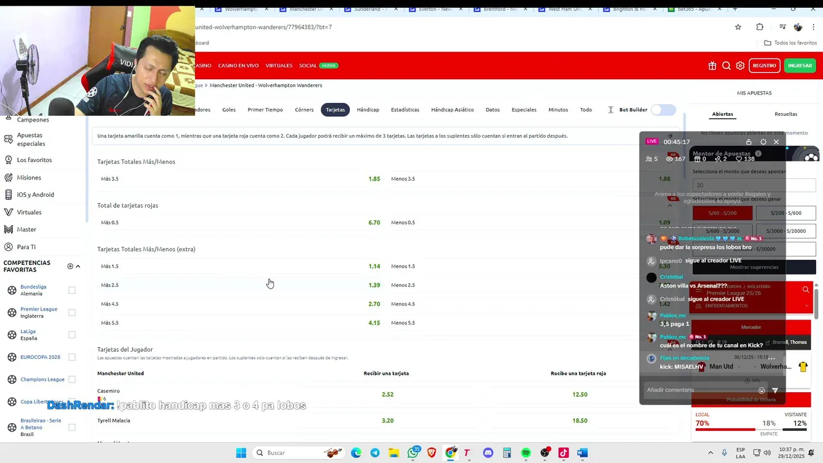823x463 pixels.
Task: Open Windows Start menu
Action: pyautogui.click(x=241, y=453)
